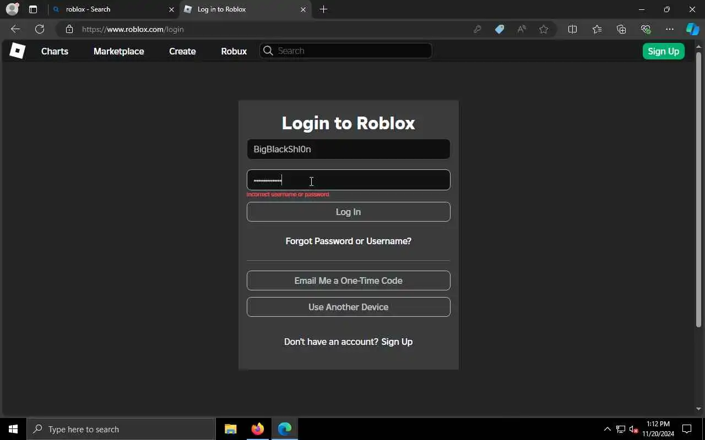Open the Charts menu item

click(55, 51)
